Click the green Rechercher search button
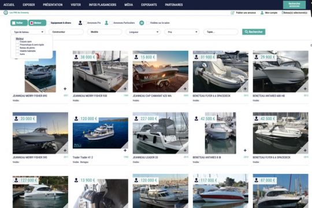 [x=254, y=32]
